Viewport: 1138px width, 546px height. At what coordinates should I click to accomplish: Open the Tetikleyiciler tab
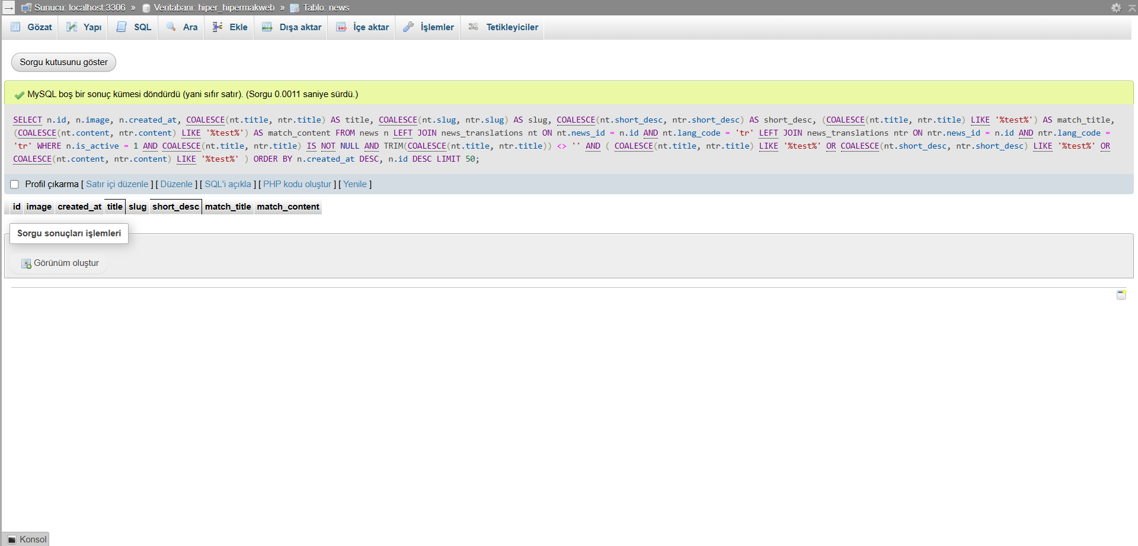pyautogui.click(x=504, y=27)
